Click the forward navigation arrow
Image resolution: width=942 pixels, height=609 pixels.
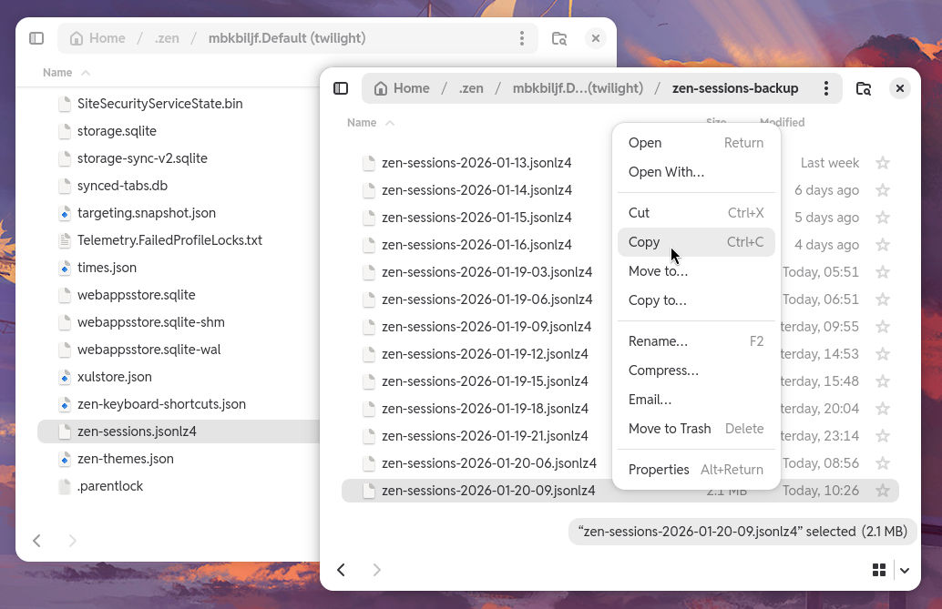tap(376, 569)
